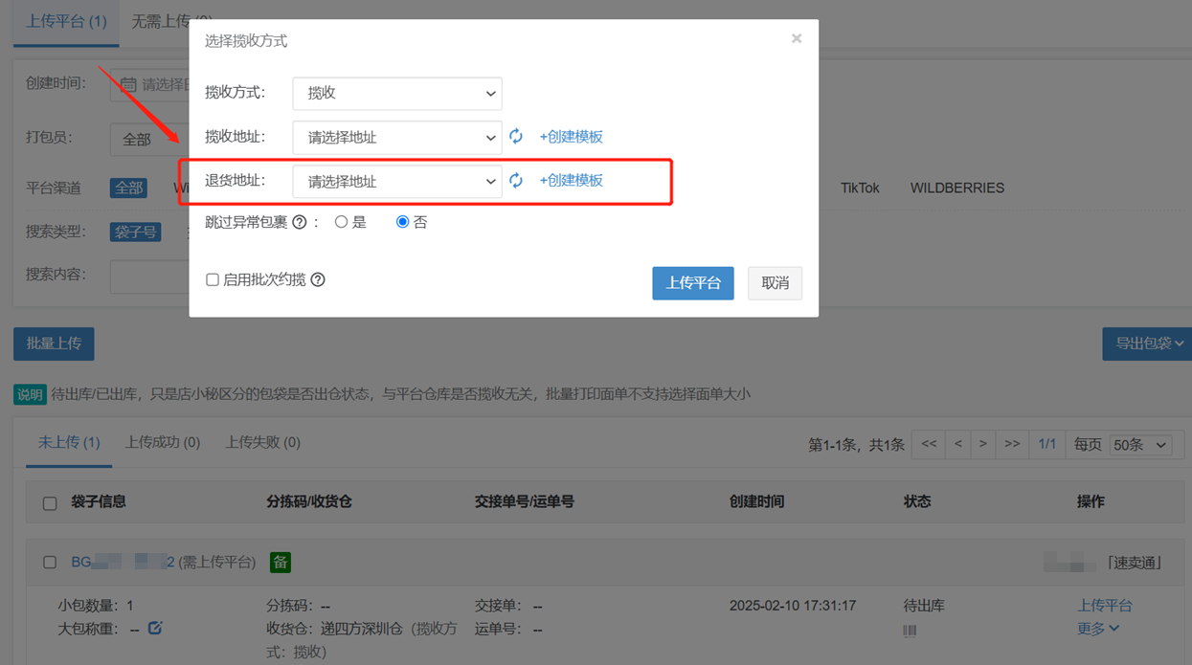Select 否 radio for skipping abnormal packages
This screenshot has height=665, width=1192.
403,222
